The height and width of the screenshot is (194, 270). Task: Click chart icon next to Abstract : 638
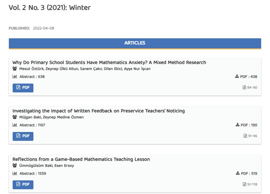[15, 77]
